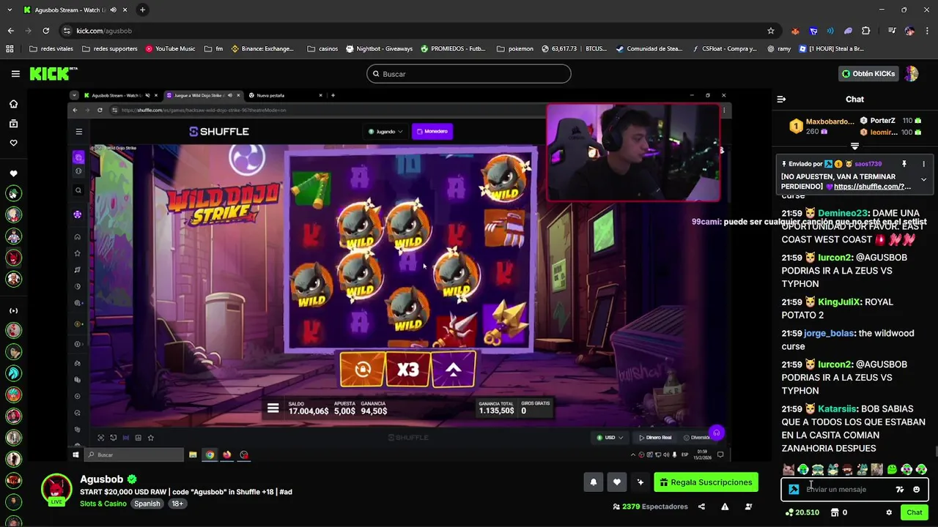The image size is (938, 527).
Task: Click the live stream video player
Action: (399, 274)
